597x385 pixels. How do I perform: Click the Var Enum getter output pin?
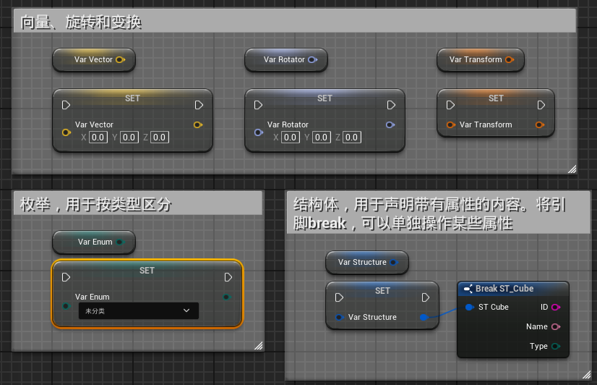tap(120, 242)
